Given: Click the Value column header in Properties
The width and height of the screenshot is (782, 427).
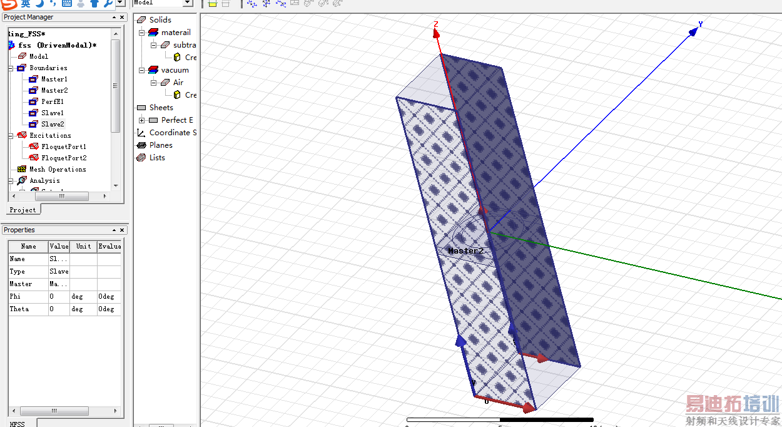Looking at the screenshot, I should point(59,246).
